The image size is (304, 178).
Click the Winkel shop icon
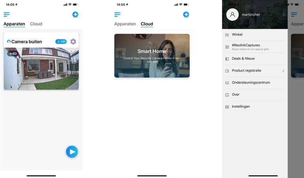click(227, 35)
